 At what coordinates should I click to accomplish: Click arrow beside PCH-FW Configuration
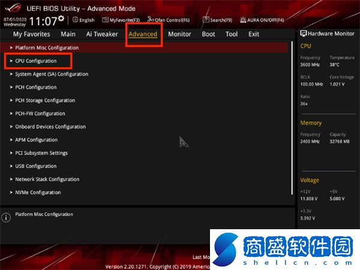tap(11, 113)
